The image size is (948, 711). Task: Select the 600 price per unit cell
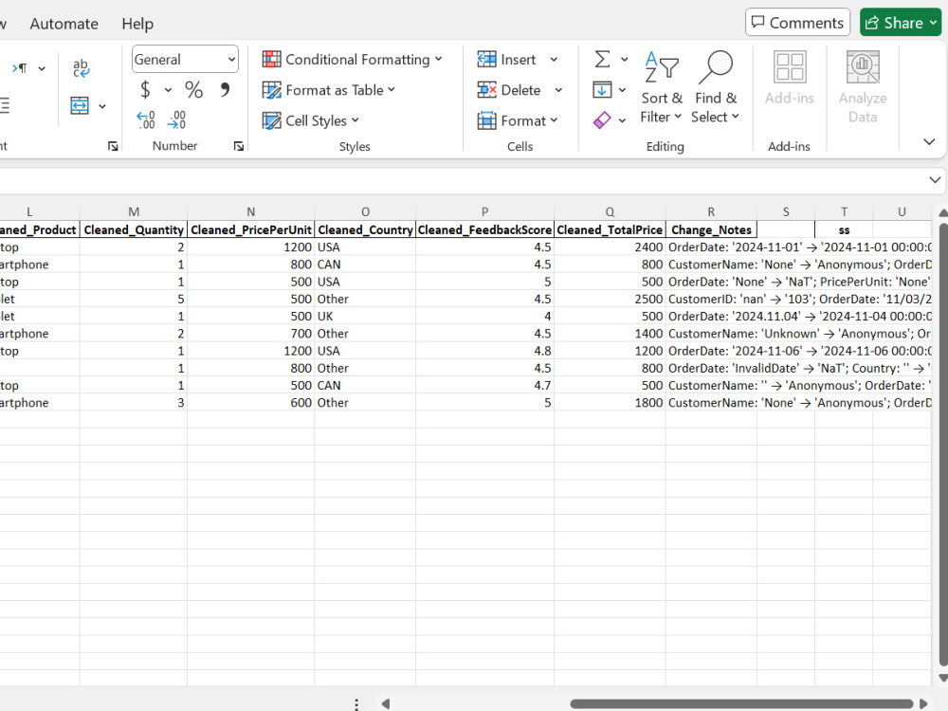click(251, 403)
